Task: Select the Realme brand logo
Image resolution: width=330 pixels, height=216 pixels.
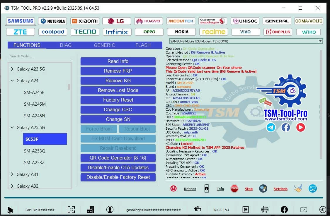Action: point(214,32)
